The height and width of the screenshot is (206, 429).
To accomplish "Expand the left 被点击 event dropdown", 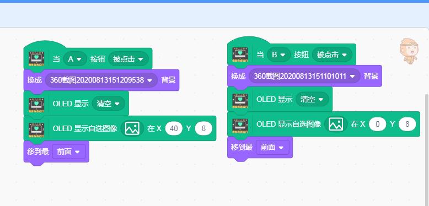I will pos(128,59).
